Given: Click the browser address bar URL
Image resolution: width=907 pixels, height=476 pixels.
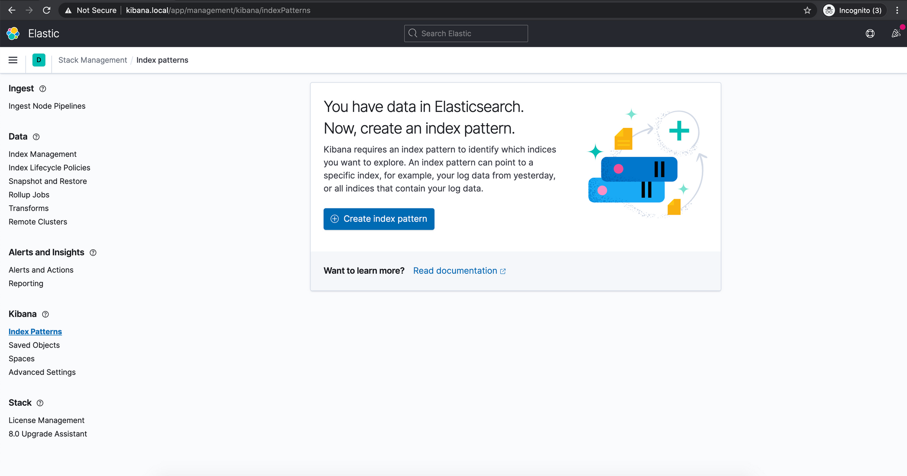Looking at the screenshot, I should pyautogui.click(x=218, y=10).
